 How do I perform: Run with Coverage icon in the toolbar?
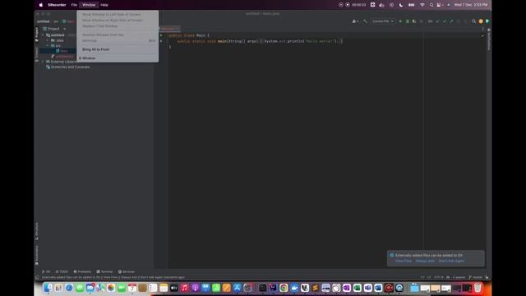pos(414,21)
